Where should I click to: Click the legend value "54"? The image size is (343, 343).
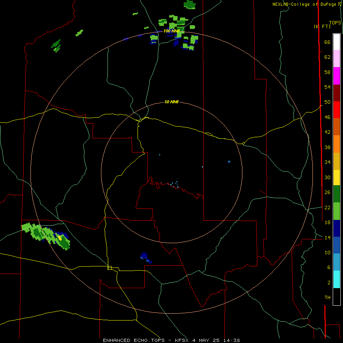[x=327, y=87]
